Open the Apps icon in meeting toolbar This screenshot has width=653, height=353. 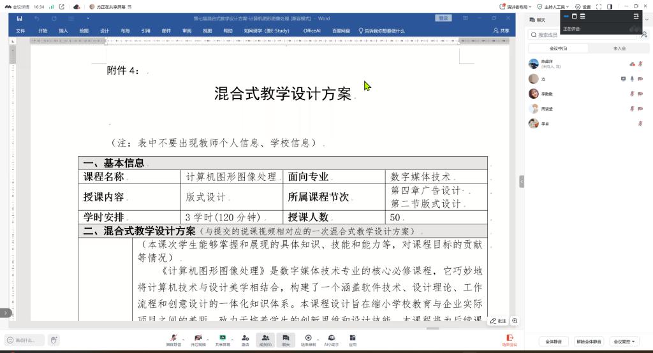[352, 338]
